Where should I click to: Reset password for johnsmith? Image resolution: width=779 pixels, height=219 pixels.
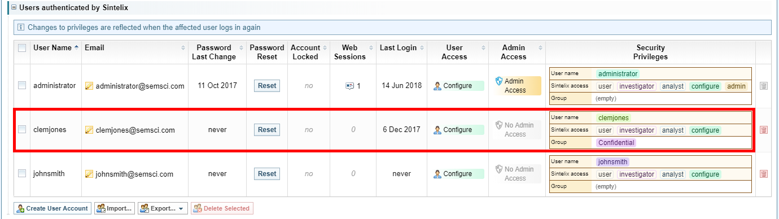click(267, 174)
